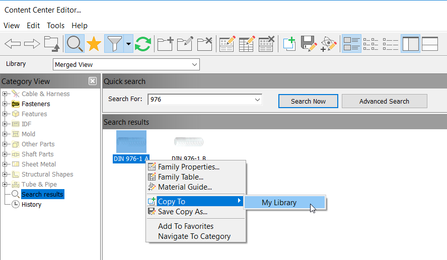Open Favorites star icon
Screen dimensions: 447x260
pos(94,44)
